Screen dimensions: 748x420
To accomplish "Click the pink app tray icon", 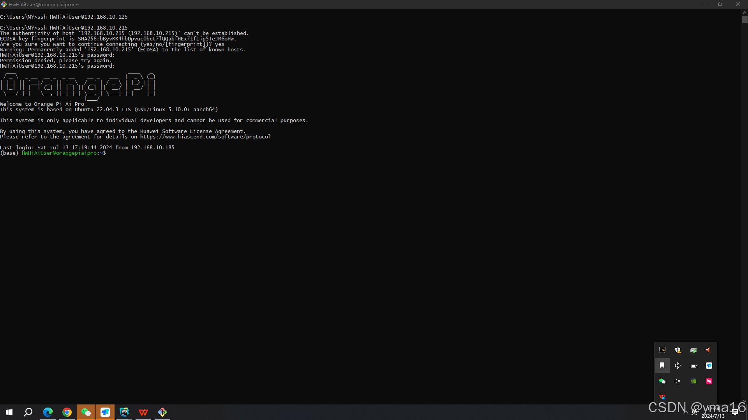I will tap(709, 381).
